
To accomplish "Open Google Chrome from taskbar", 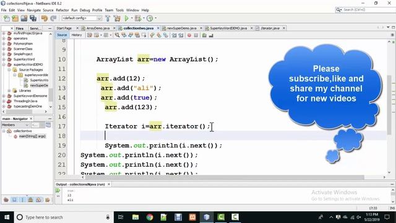I will point(150,217).
